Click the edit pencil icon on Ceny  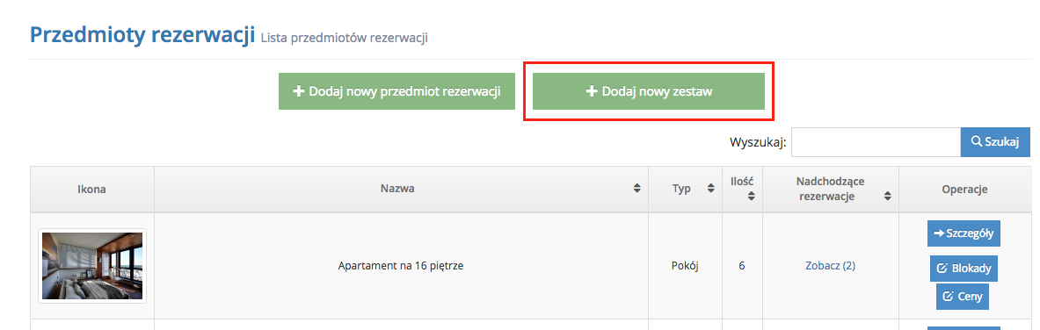point(948,296)
